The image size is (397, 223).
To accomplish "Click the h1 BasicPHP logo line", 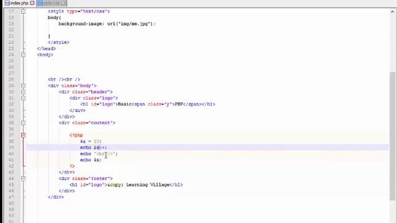I will point(148,104).
